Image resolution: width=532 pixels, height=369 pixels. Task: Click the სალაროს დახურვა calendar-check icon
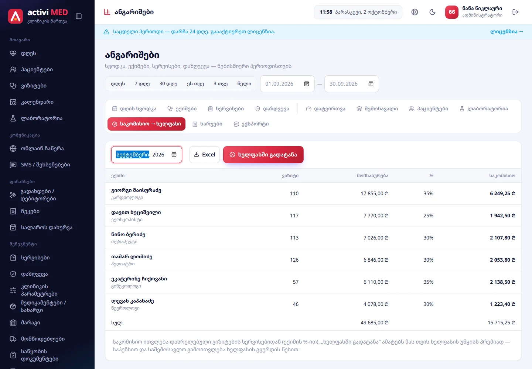point(13,228)
